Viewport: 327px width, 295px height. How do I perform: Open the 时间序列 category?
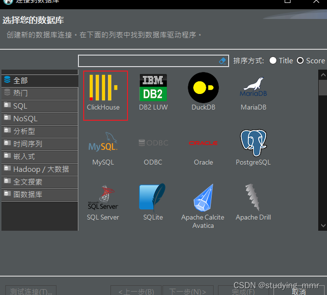click(39, 144)
